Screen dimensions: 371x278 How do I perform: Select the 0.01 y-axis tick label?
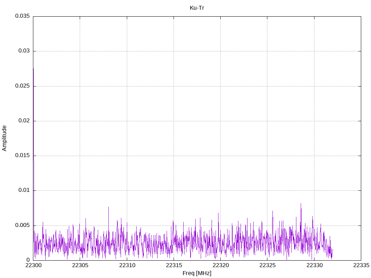click(24, 190)
